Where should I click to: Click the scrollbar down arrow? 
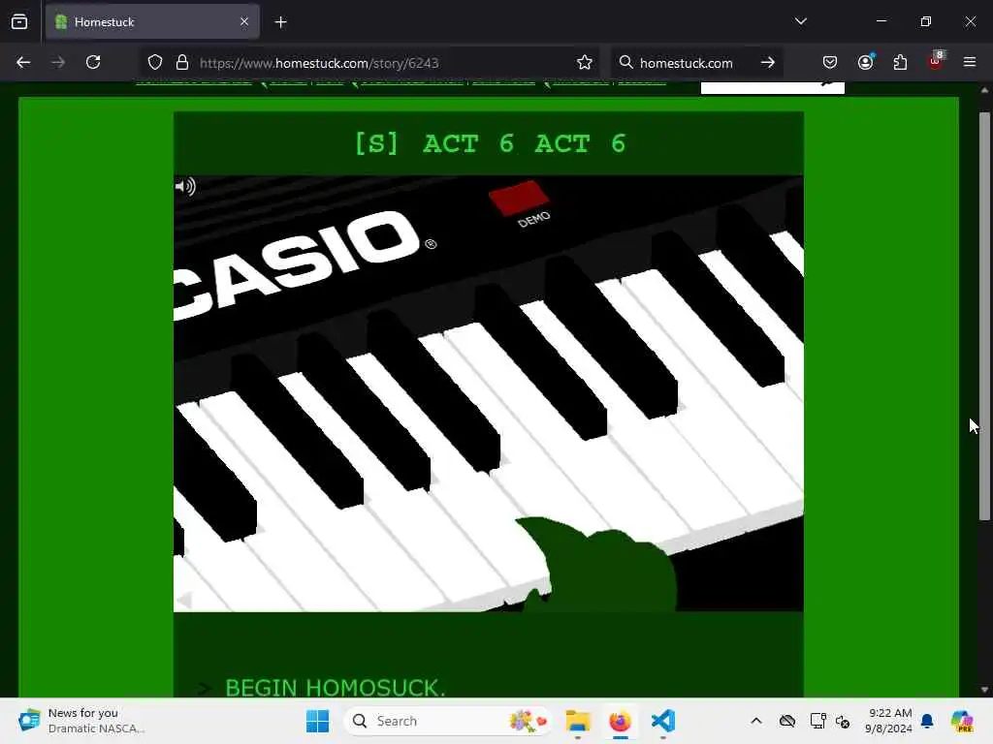984,690
